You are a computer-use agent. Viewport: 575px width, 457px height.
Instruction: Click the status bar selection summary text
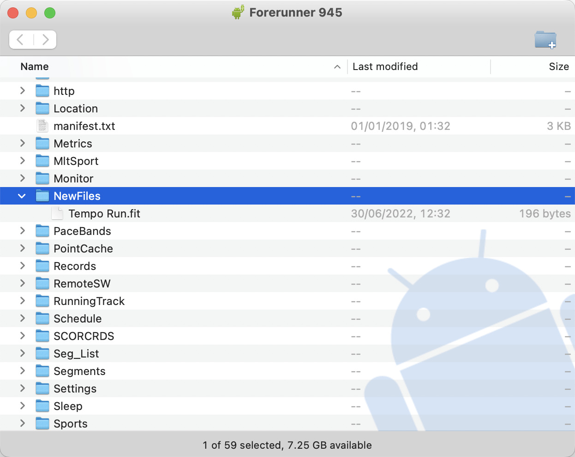point(287,445)
